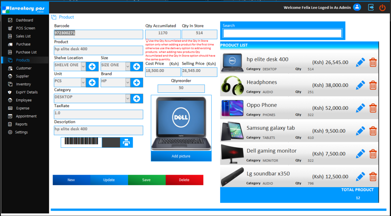Viewport: 391px width, 216px height.
Task: Delete Samsung galaxy tab trash icon
Action: click(x=373, y=131)
